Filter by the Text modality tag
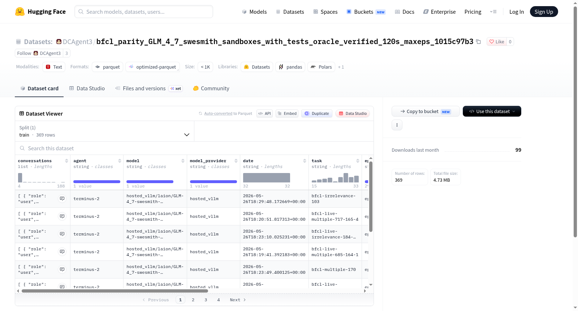The image size is (578, 311). (x=54, y=67)
